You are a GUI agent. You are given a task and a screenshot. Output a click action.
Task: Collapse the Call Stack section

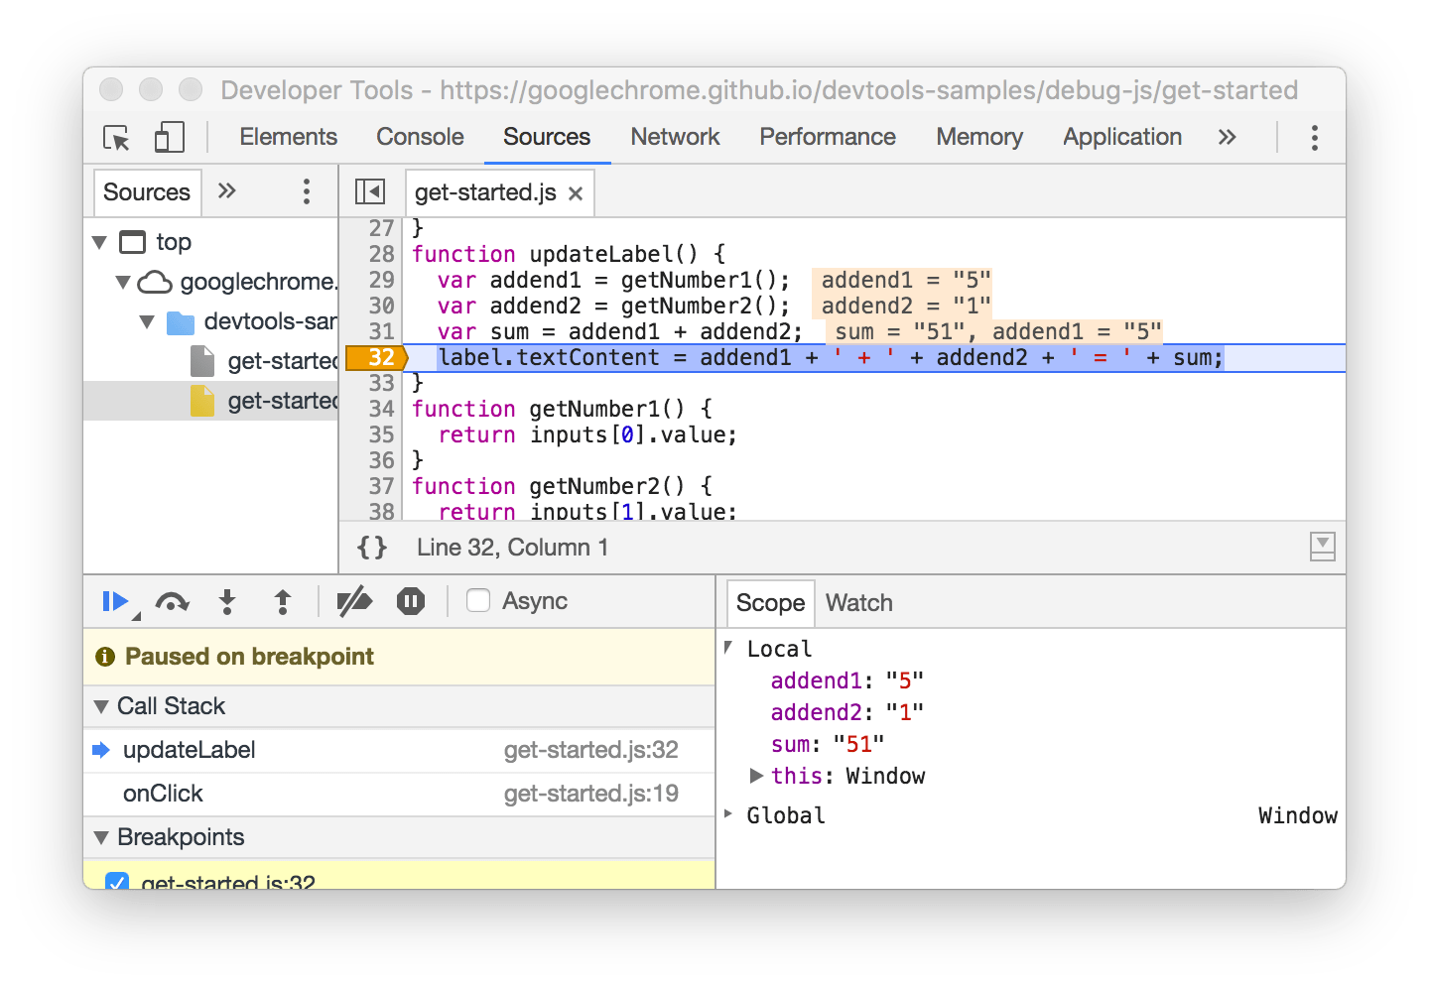pyautogui.click(x=100, y=705)
